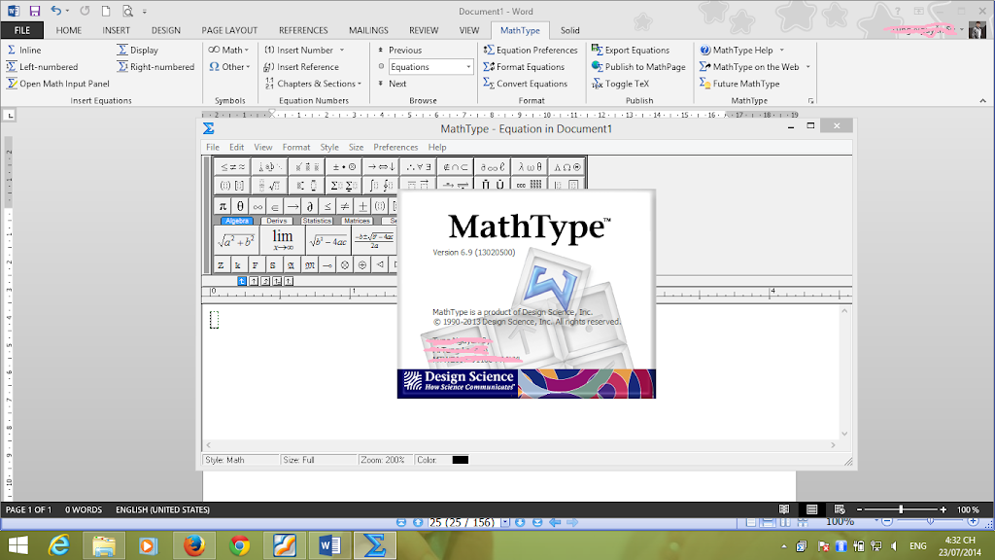Image resolution: width=995 pixels, height=560 pixels.
Task: Select the Derivs tab in MathType
Action: click(277, 221)
